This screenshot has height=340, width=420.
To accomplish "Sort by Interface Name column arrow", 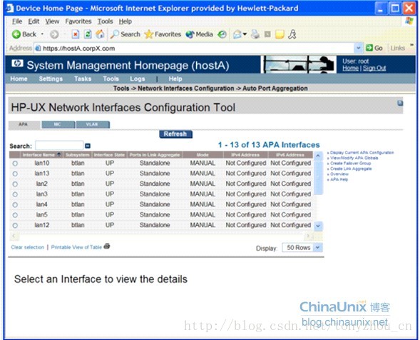I will point(59,154).
